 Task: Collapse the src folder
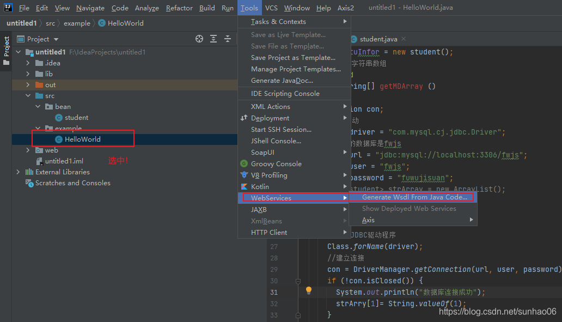pos(28,96)
